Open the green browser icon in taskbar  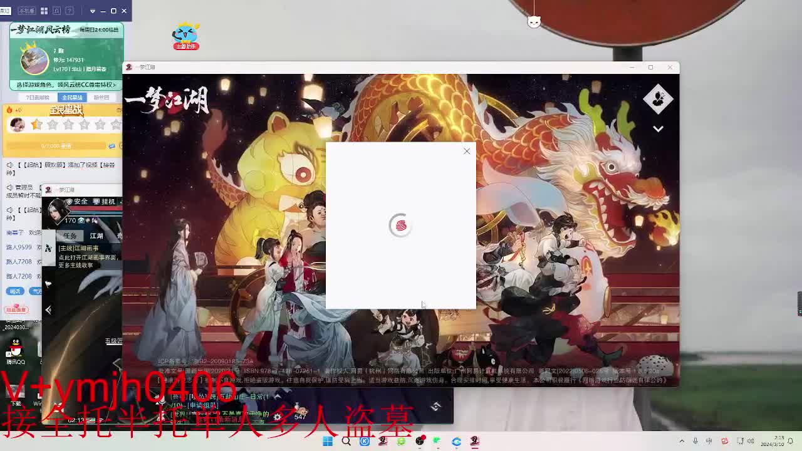401,441
